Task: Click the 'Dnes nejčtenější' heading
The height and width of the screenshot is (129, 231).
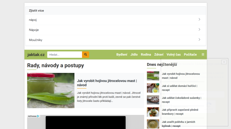Action: click(162, 64)
